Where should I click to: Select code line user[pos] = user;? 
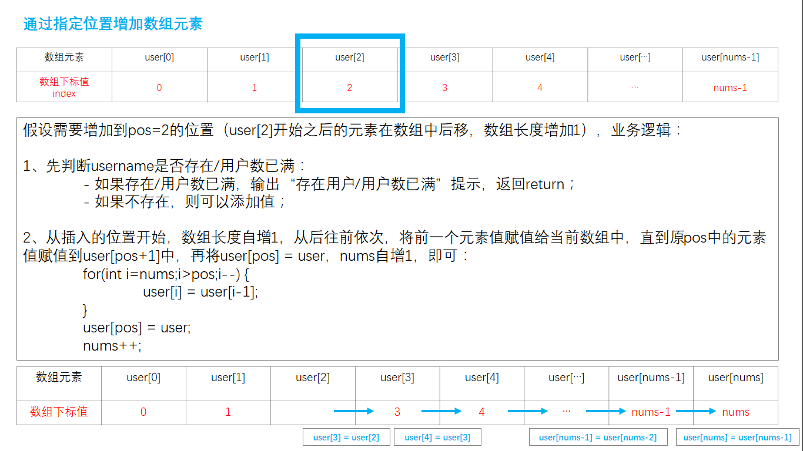(137, 328)
